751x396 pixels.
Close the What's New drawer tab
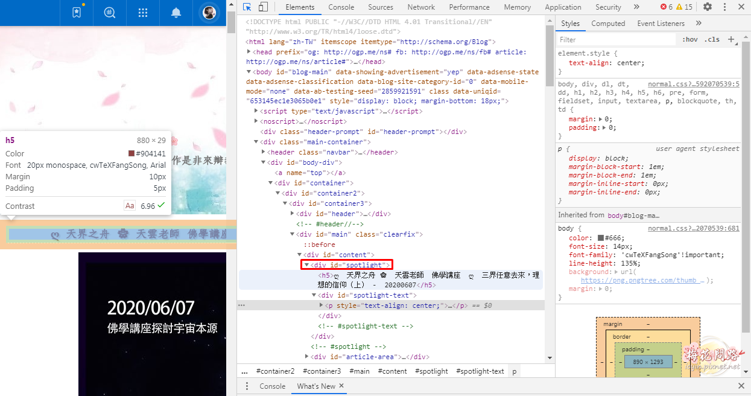tap(341, 386)
